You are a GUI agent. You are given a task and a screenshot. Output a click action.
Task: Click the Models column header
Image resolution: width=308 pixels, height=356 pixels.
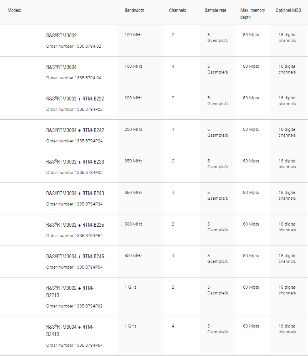pyautogui.click(x=14, y=10)
